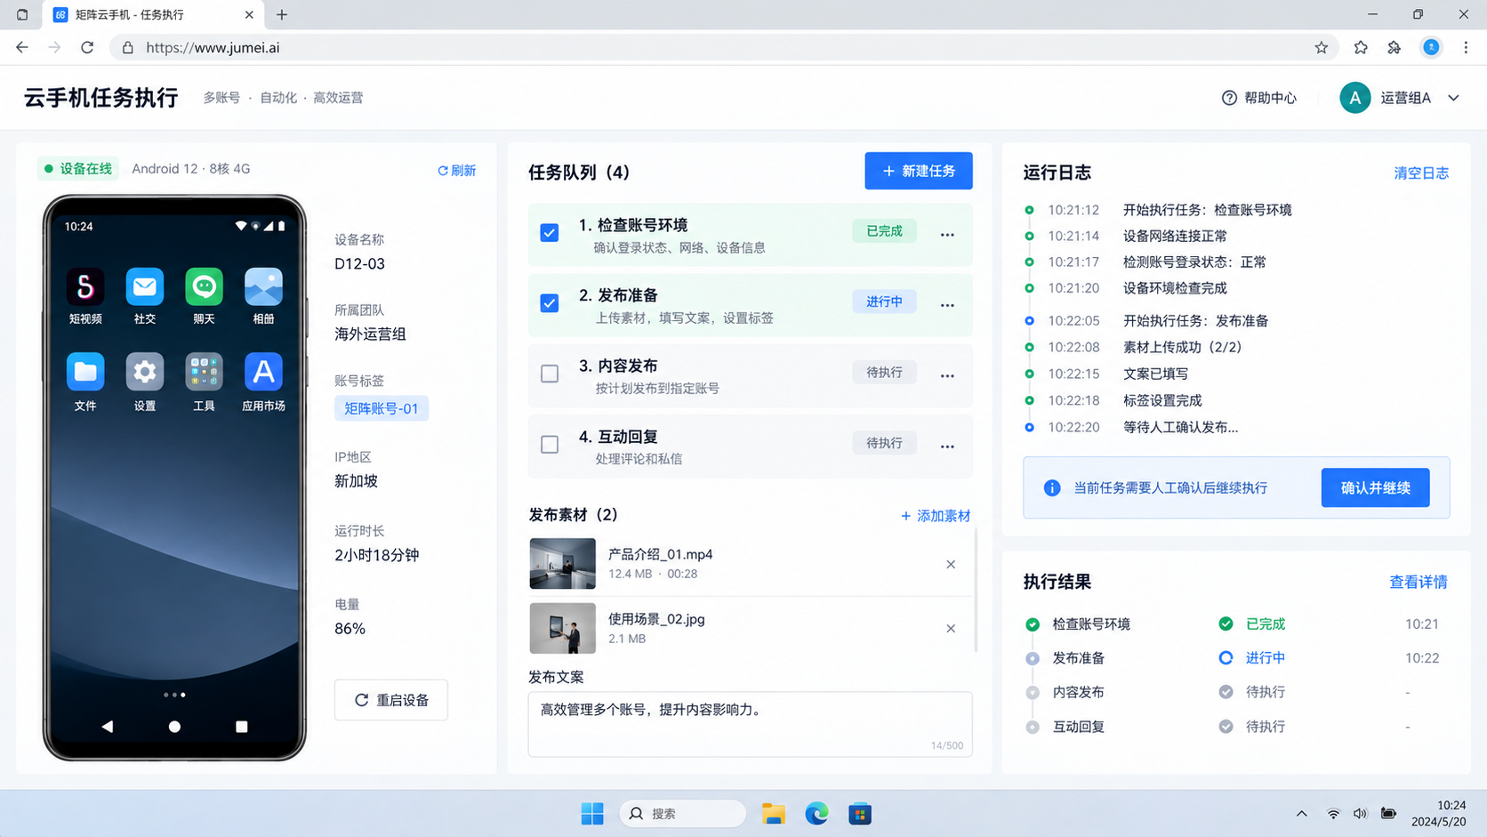1487x837 pixels.
Task: Open the browser extensions puzzle icon
Action: [1395, 48]
